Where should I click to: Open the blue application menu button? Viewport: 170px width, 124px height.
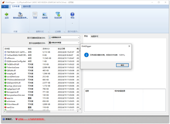(6, 6)
